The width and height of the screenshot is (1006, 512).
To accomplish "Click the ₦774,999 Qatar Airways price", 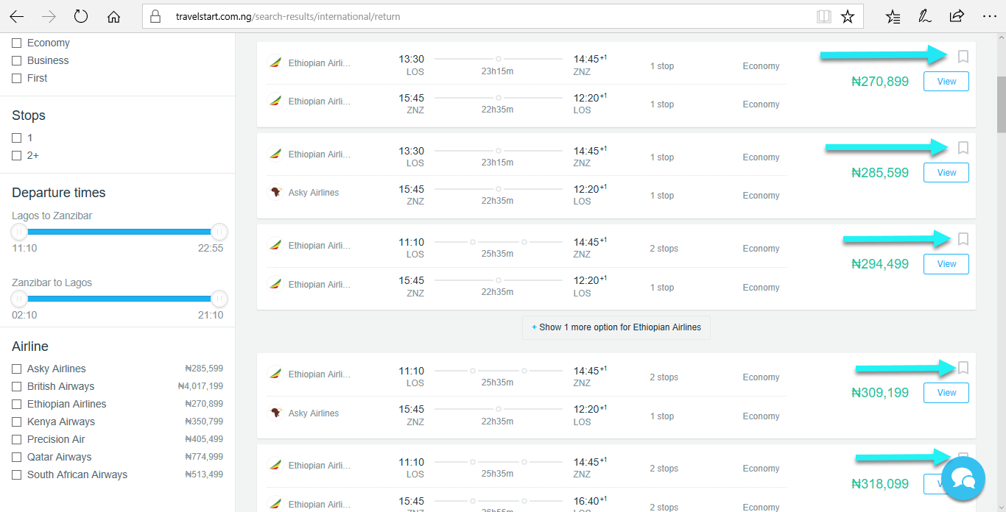I will (204, 457).
